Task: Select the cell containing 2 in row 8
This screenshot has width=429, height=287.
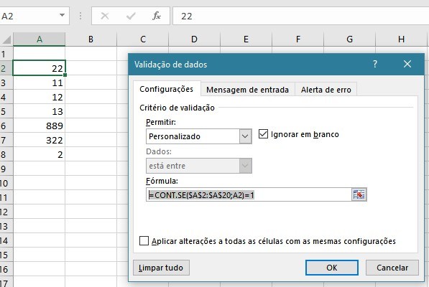Action: [x=39, y=154]
